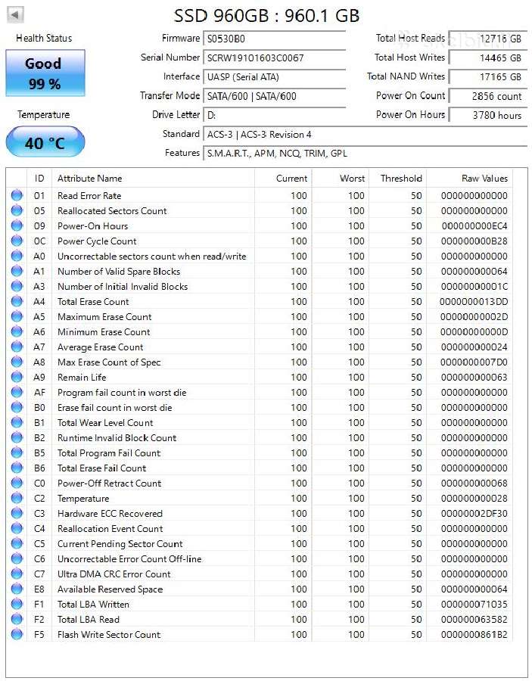Click status orb for Max Erase Count of Spec

click(17, 362)
